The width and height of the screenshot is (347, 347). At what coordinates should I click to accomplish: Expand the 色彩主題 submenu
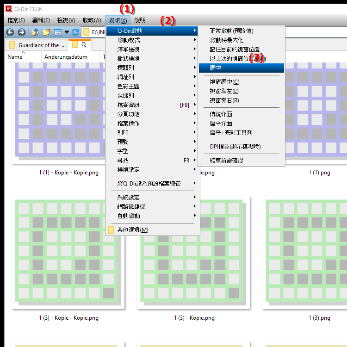(129, 86)
